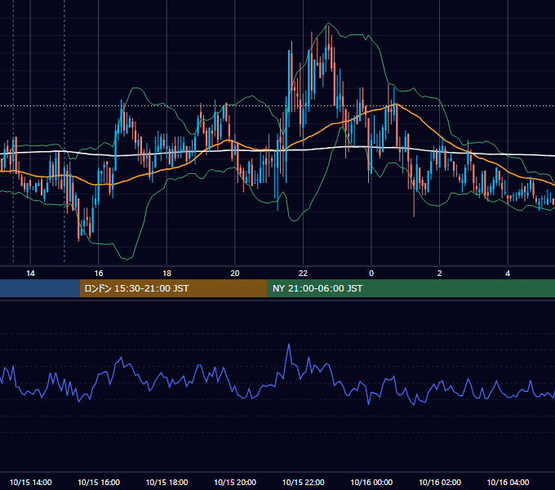Click the 2 hour label on price chart axis
The width and height of the screenshot is (555, 490).
pyautogui.click(x=440, y=274)
